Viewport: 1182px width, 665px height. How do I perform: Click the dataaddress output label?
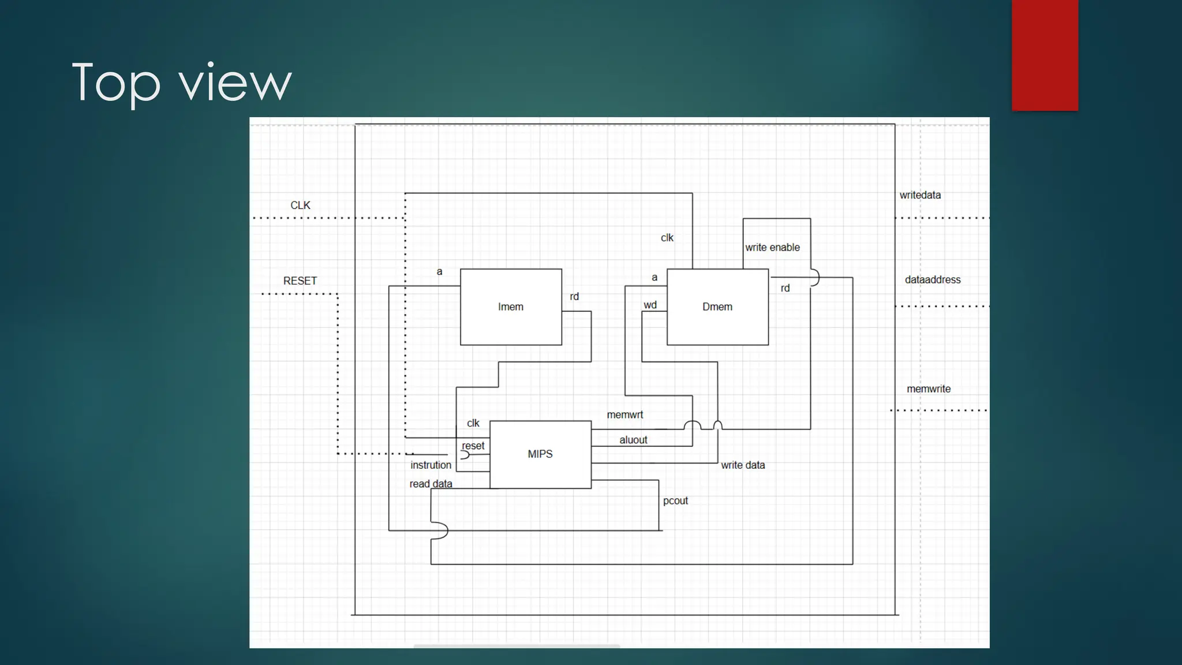[932, 280]
